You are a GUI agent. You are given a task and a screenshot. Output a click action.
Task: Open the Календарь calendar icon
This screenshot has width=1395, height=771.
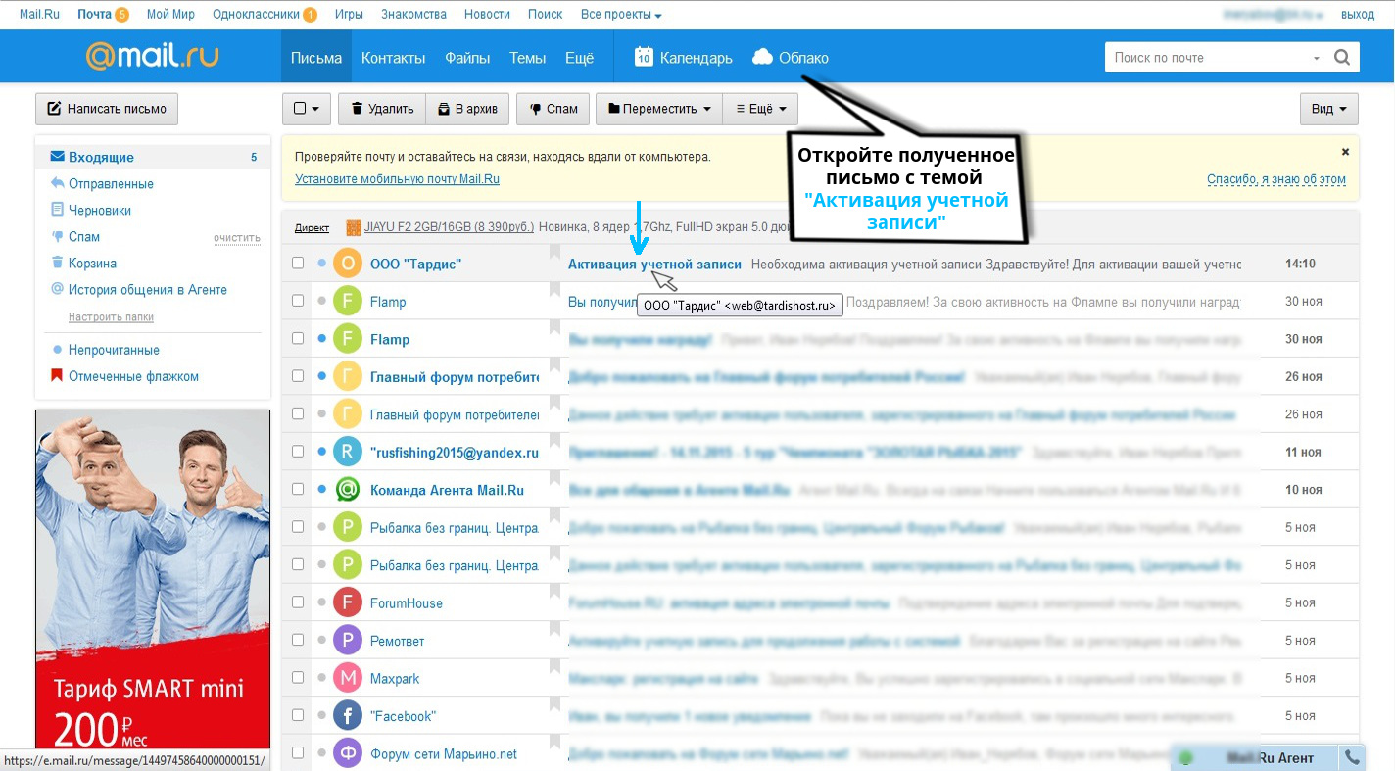pos(644,57)
